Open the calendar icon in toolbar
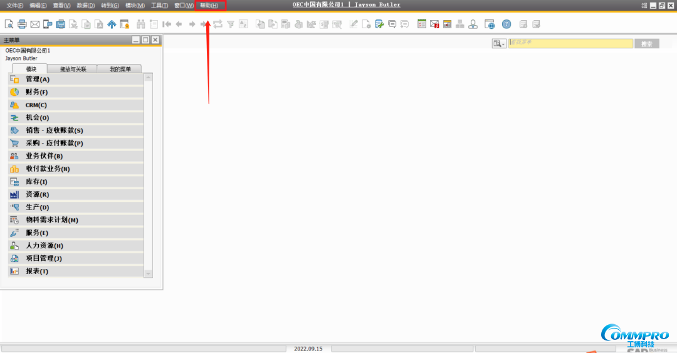Image resolution: width=677 pixels, height=353 pixels. 447,24
